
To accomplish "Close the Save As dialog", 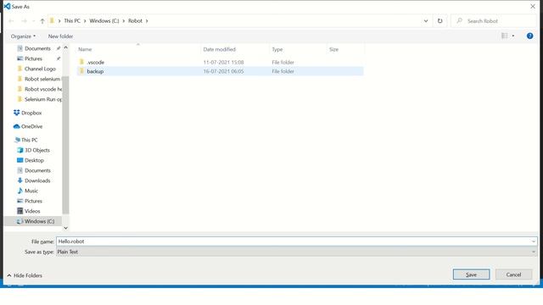I will pos(533,7).
